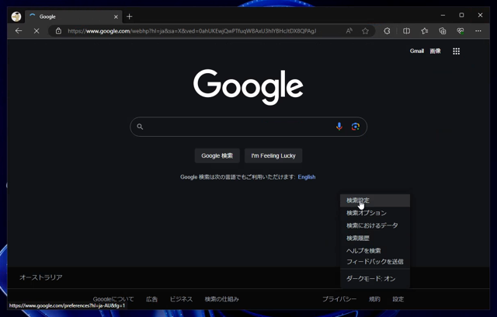Screen dimensions: 497x317
Task: Go back with the back arrow
Action: [x=19, y=31]
